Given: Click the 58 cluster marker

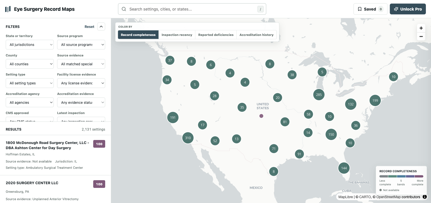Looking at the screenshot, I should point(308,114).
